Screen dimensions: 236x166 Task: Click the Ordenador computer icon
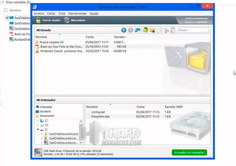click(37, 107)
